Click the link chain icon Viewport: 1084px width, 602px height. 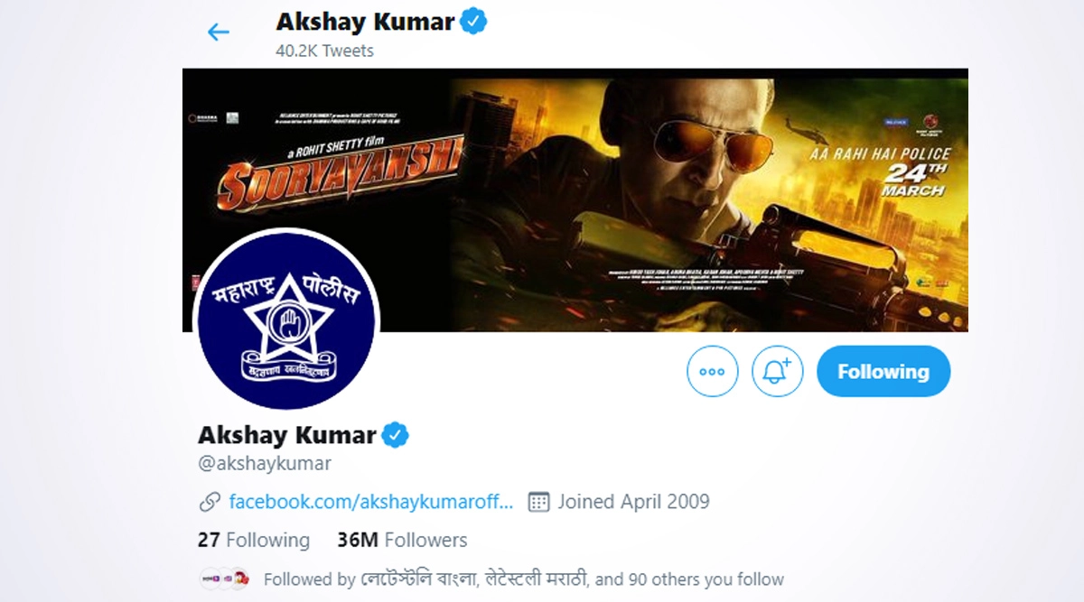click(210, 501)
